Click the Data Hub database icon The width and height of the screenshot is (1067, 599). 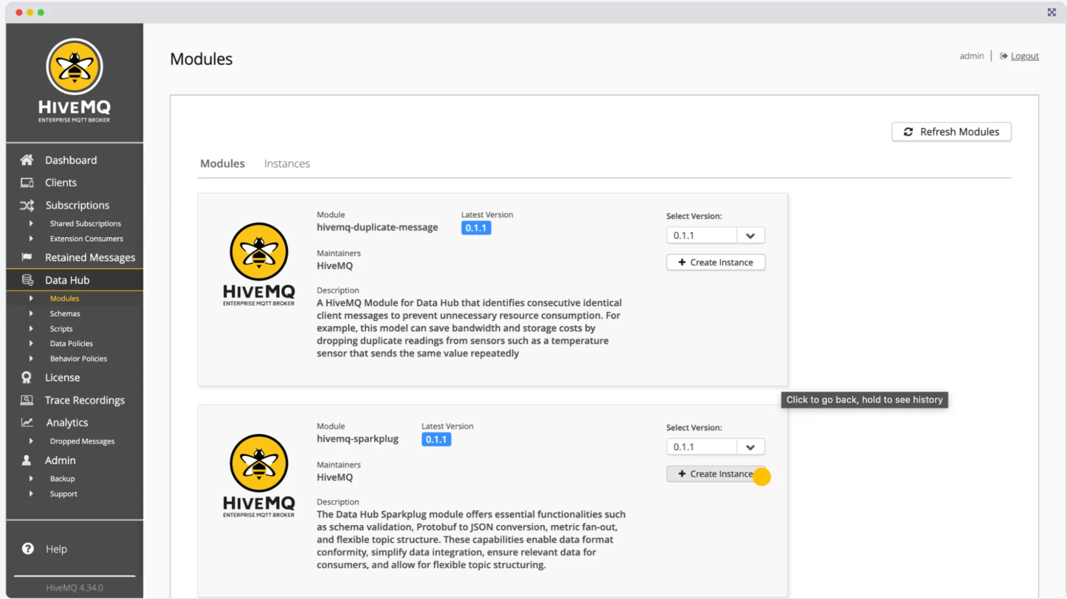click(27, 280)
